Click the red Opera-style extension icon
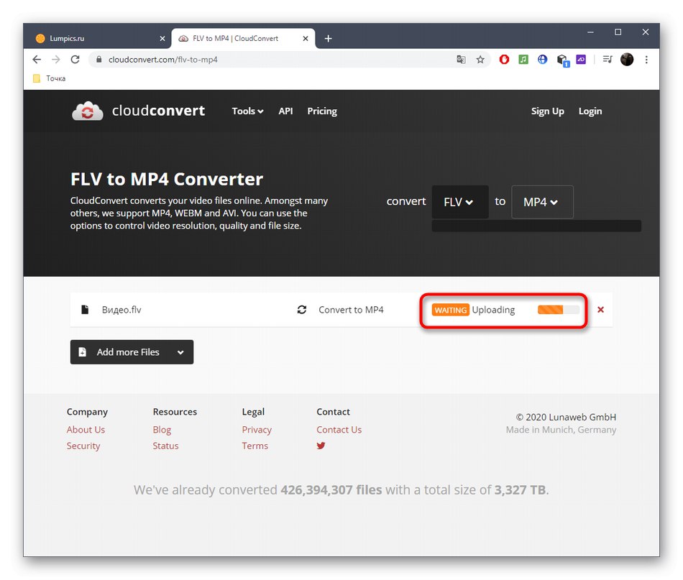 click(504, 59)
